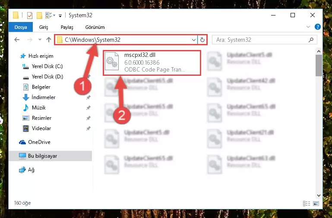Click the pin icon beside Resimler
Viewport: 332px width, 218px height.
tap(89, 118)
